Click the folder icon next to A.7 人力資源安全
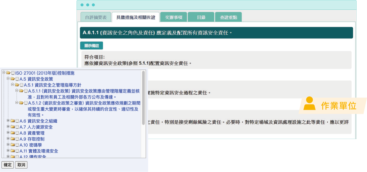The image size is (367, 172). tap(13, 127)
